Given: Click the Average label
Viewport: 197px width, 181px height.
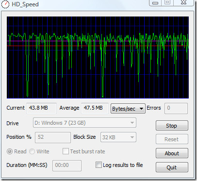Looking at the screenshot, I should pos(69,108).
